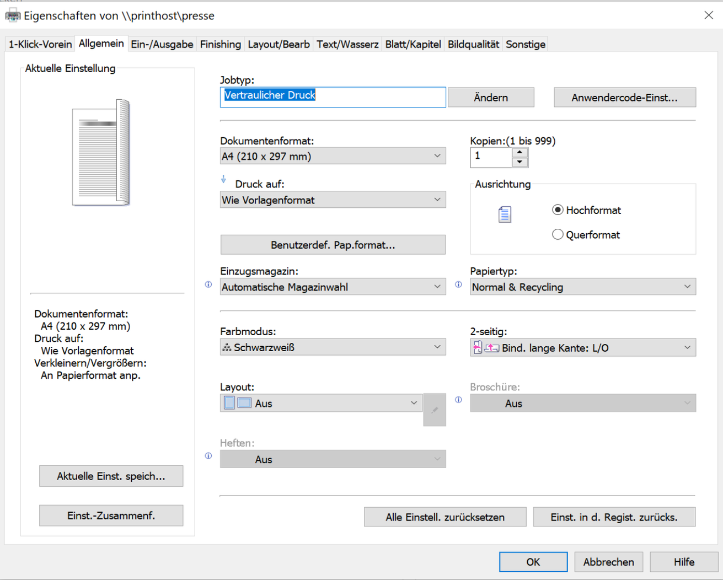Increase the number of copies by one
Screen dimensions: 723x580
520,152
